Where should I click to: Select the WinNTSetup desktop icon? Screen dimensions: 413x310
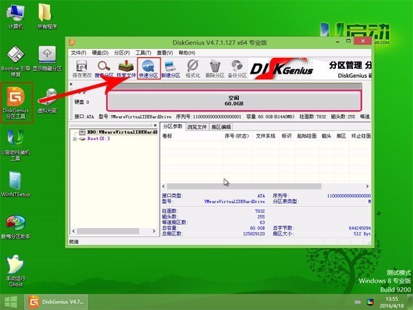(16, 184)
